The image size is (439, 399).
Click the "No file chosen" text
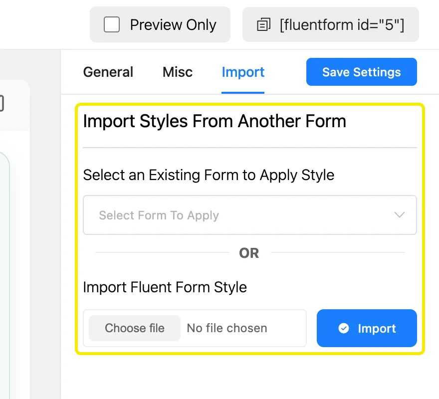pos(227,328)
